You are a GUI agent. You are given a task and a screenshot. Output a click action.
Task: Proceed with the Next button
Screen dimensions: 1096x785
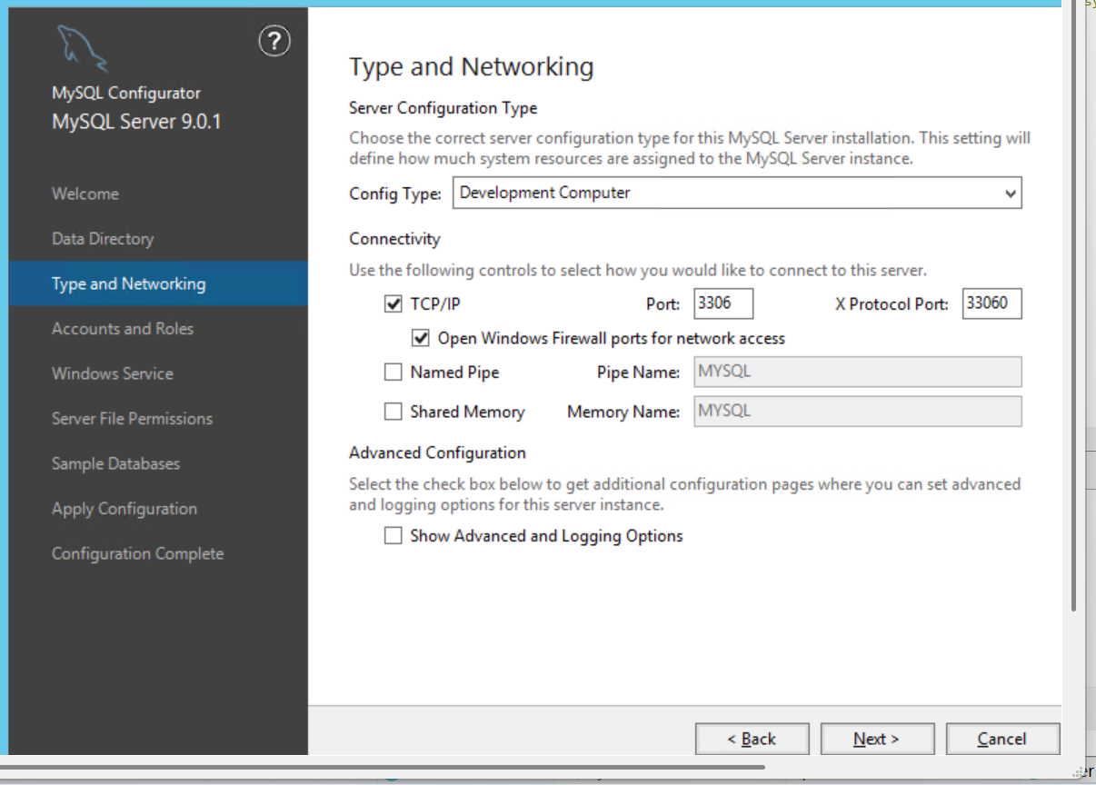877,739
